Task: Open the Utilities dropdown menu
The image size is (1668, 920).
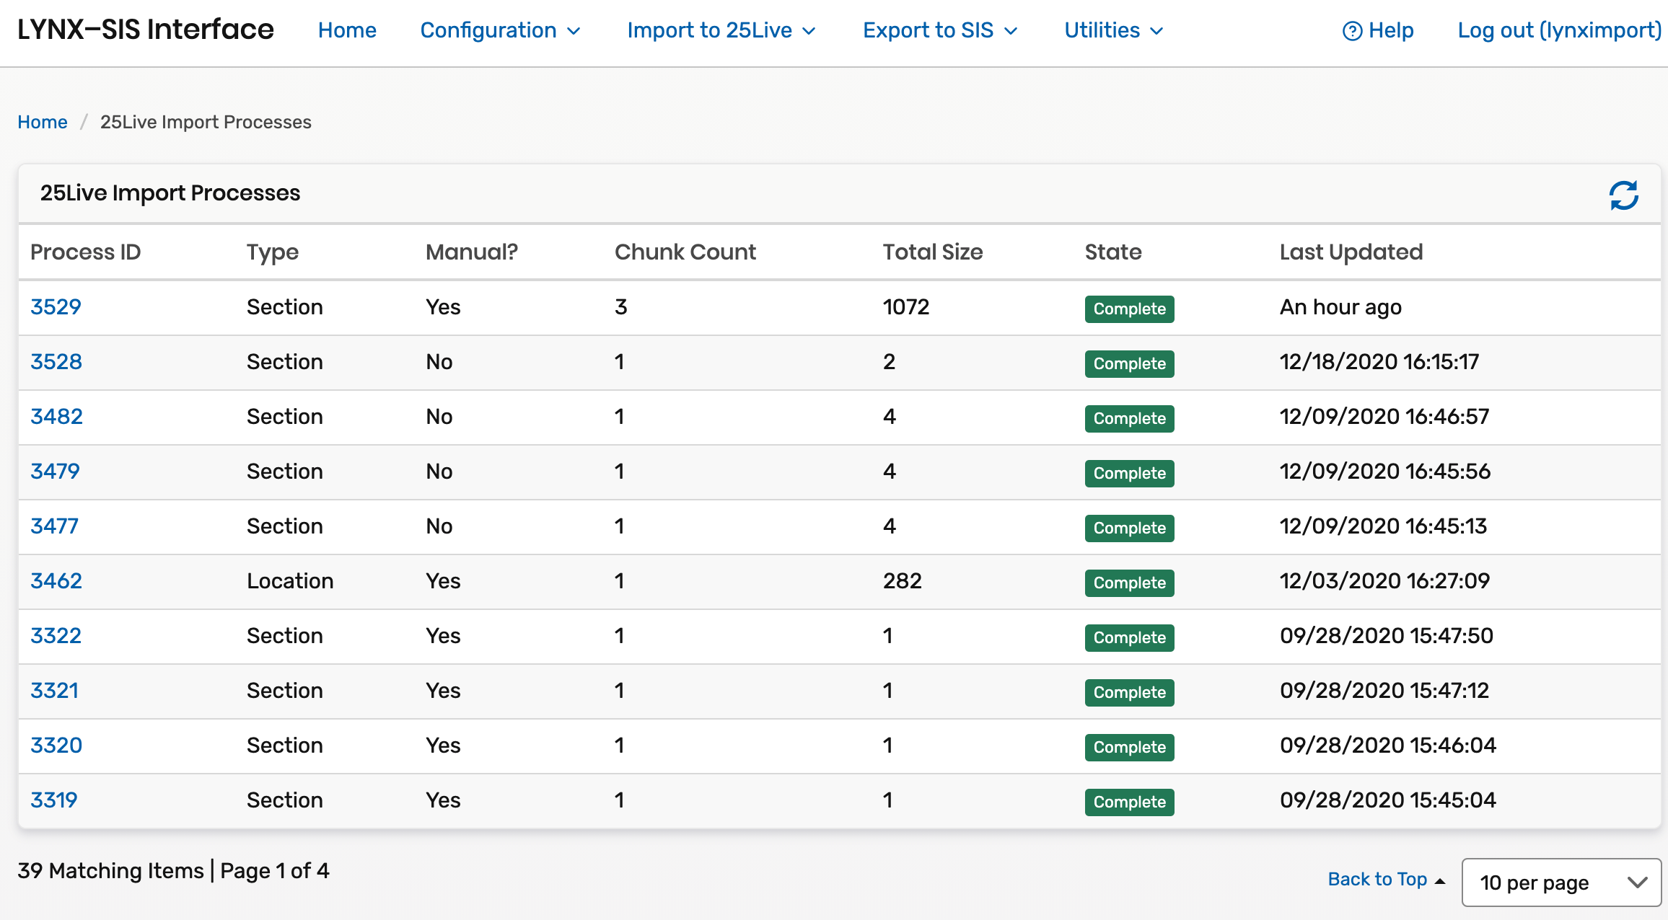Action: pyautogui.click(x=1113, y=30)
